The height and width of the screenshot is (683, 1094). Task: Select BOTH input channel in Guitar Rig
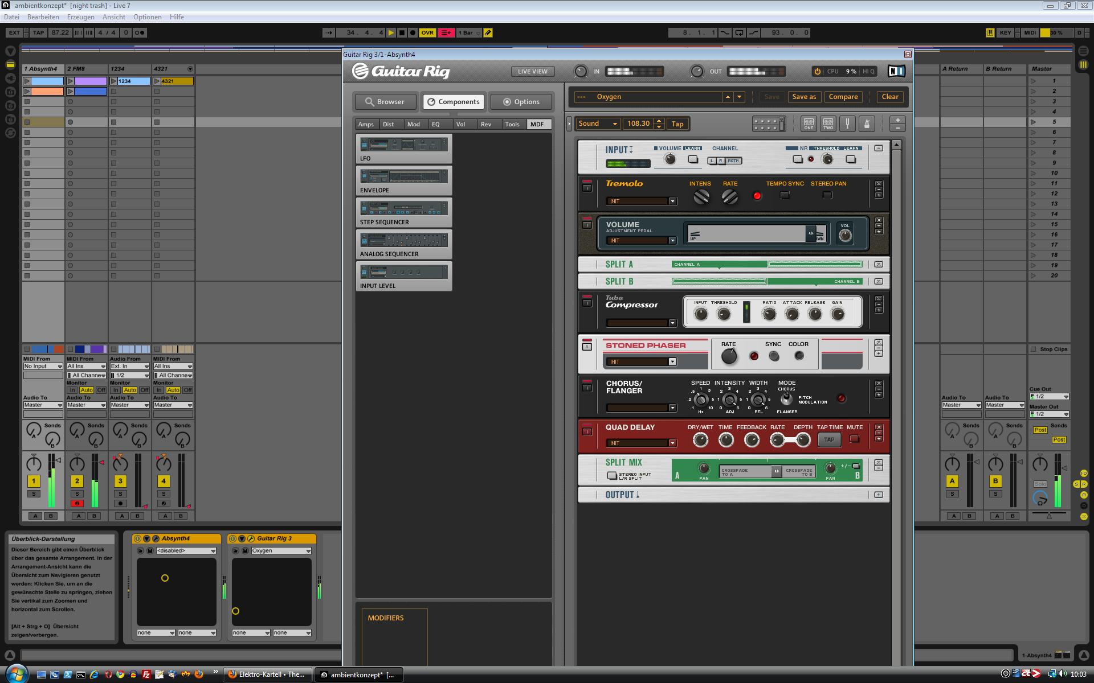(733, 161)
